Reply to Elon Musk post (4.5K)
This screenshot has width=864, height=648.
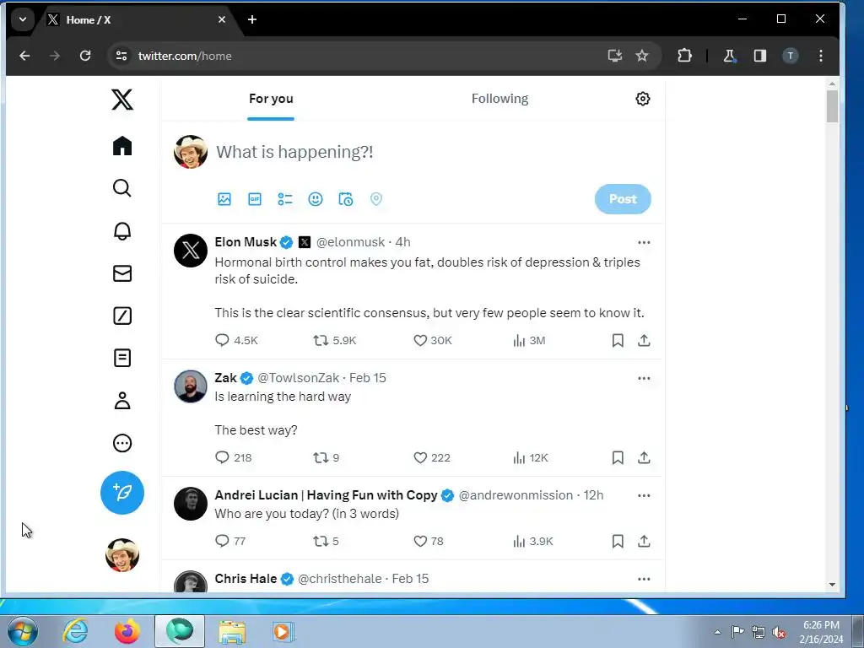coord(236,341)
